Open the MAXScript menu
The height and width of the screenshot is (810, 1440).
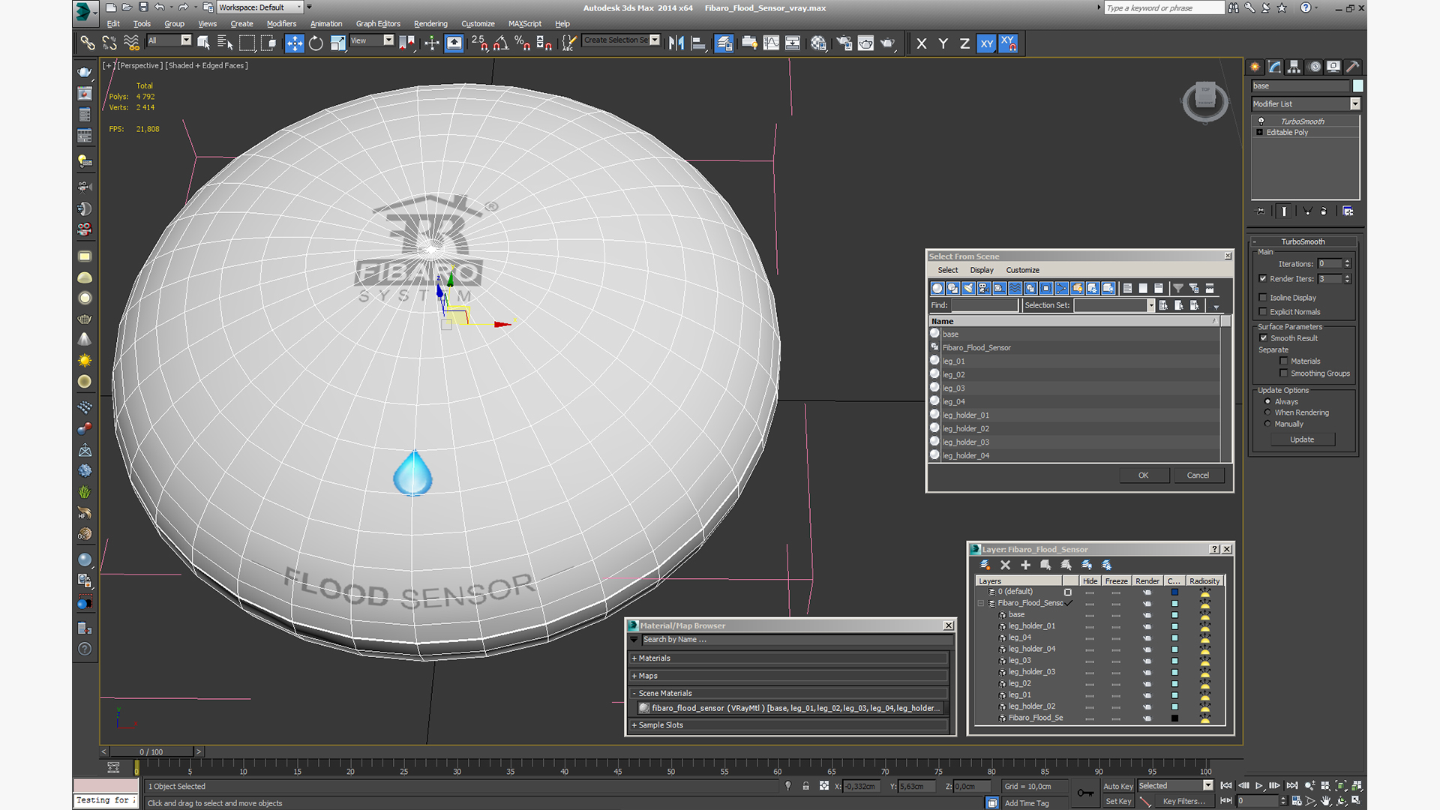[x=525, y=23]
